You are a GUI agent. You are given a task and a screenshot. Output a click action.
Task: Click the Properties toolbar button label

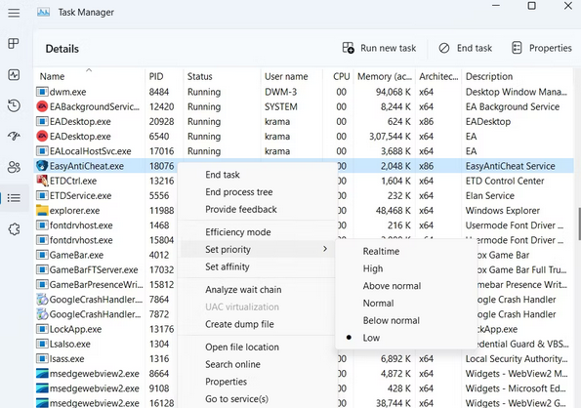pyautogui.click(x=551, y=48)
